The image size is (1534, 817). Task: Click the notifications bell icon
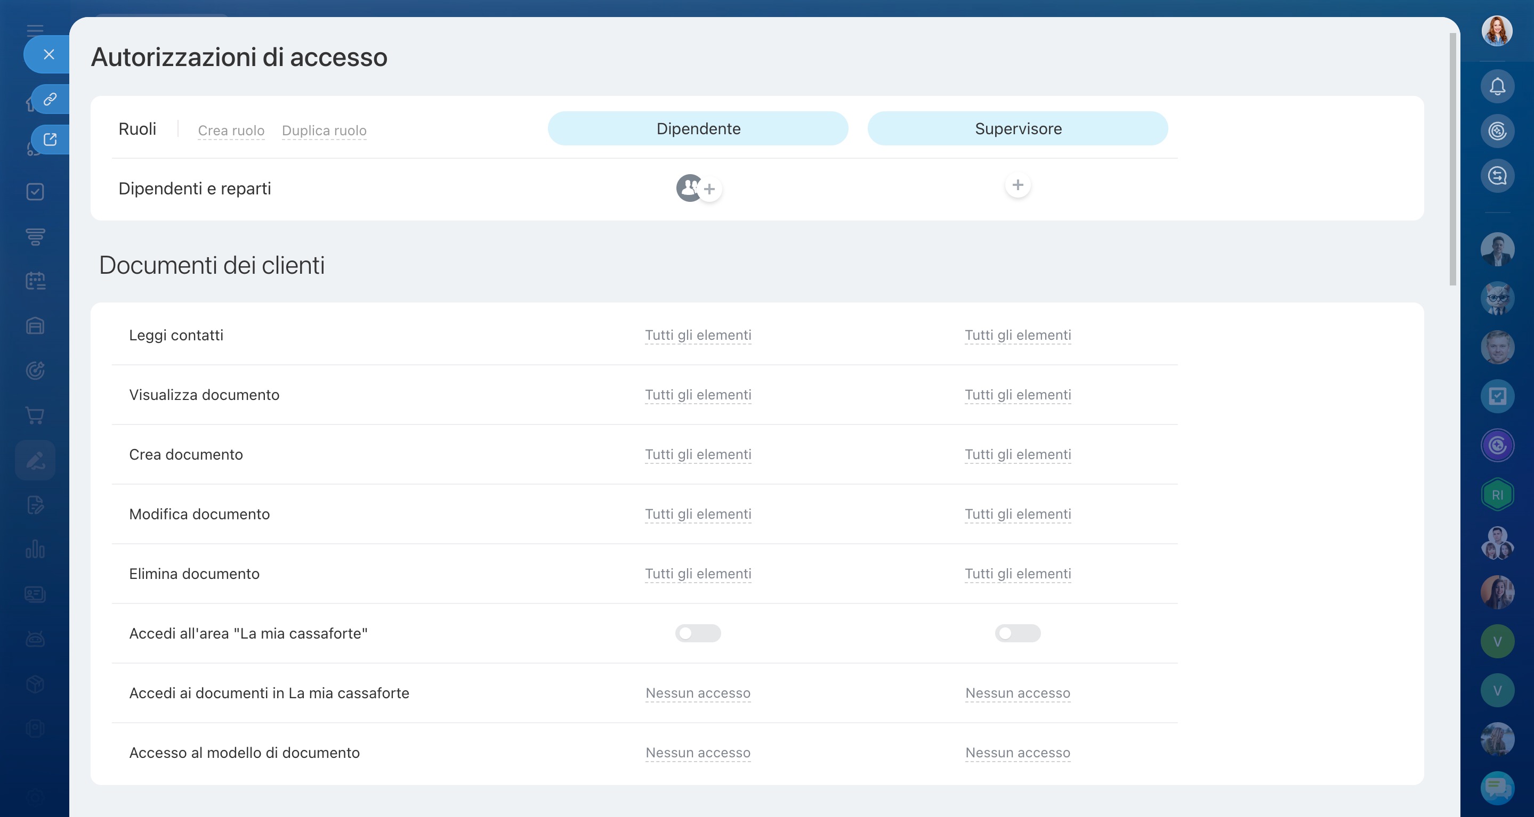pyautogui.click(x=1497, y=87)
